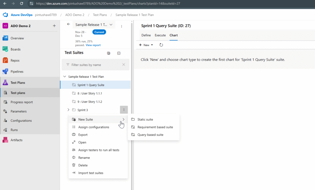Image resolution: width=315 pixels, height=190 pixels.
Task: Click the chart refresh icon
Action: (161, 45)
